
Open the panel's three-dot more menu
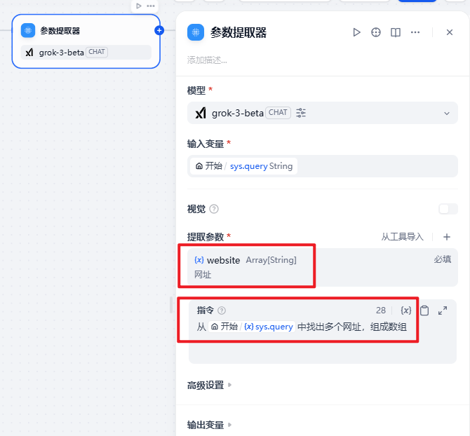tap(415, 32)
